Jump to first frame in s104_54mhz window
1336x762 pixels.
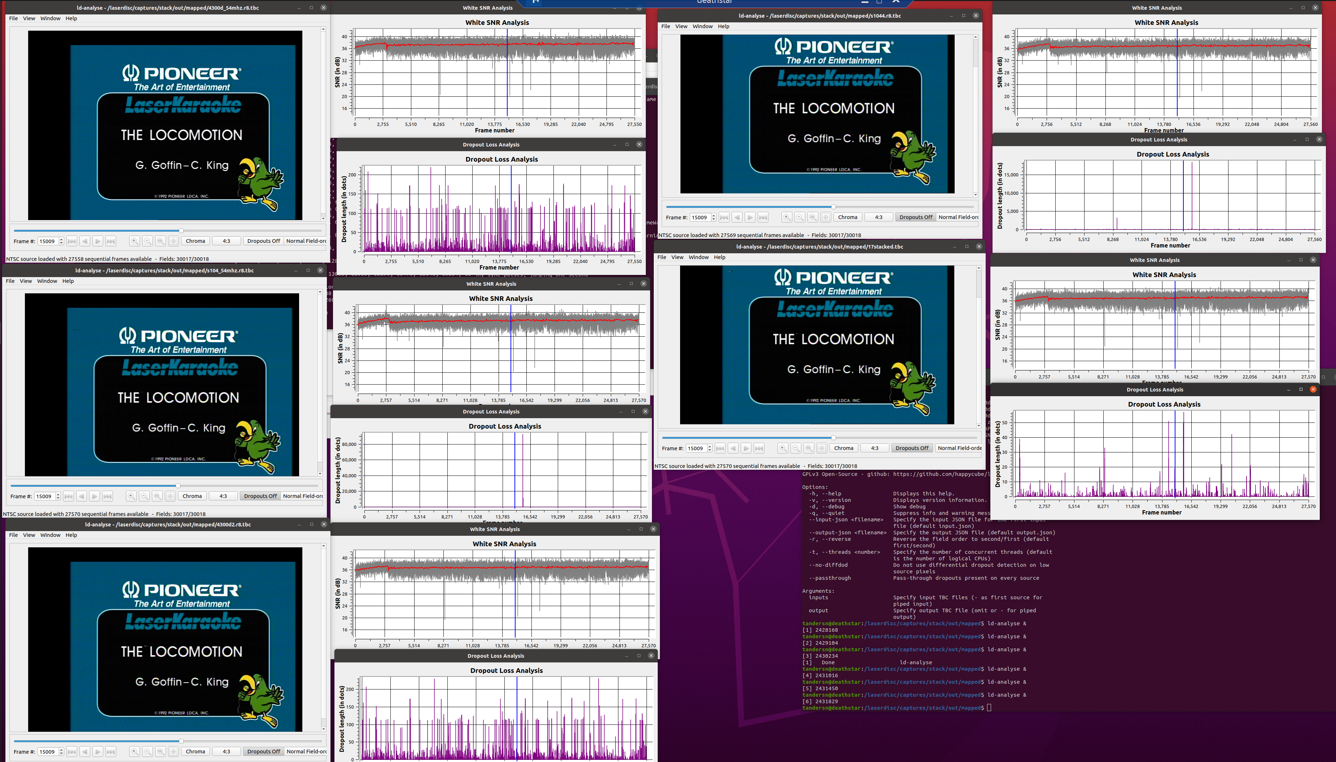[x=69, y=496]
